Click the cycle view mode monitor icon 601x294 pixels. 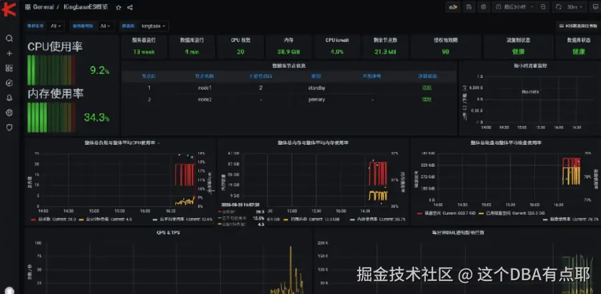coord(595,7)
